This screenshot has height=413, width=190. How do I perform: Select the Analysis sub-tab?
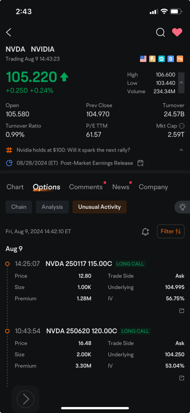(52, 207)
